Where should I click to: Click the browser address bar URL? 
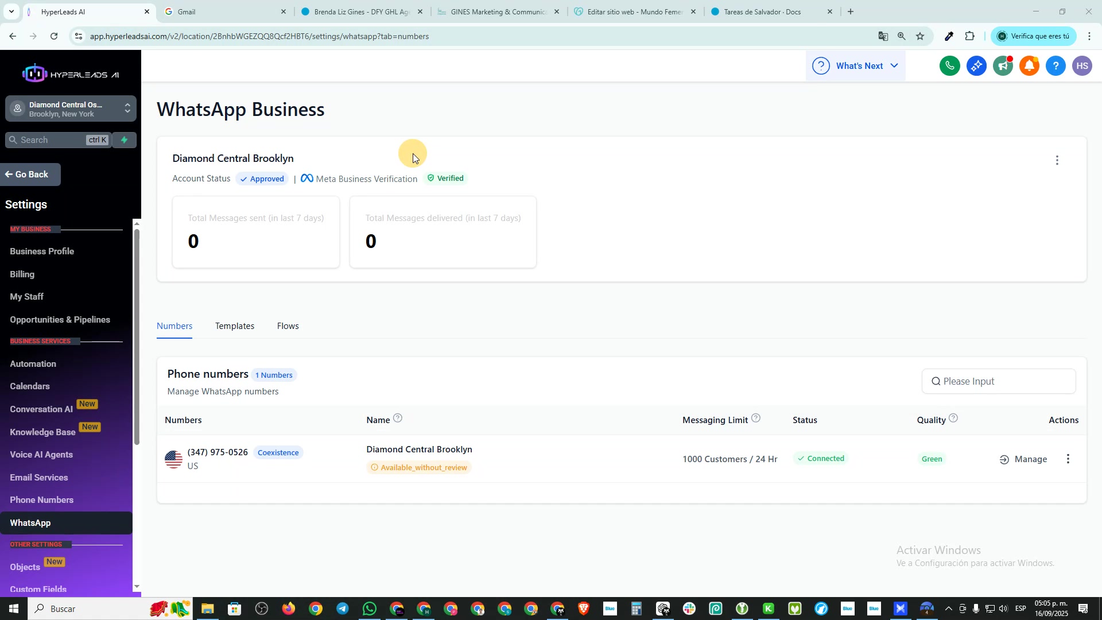[259, 36]
